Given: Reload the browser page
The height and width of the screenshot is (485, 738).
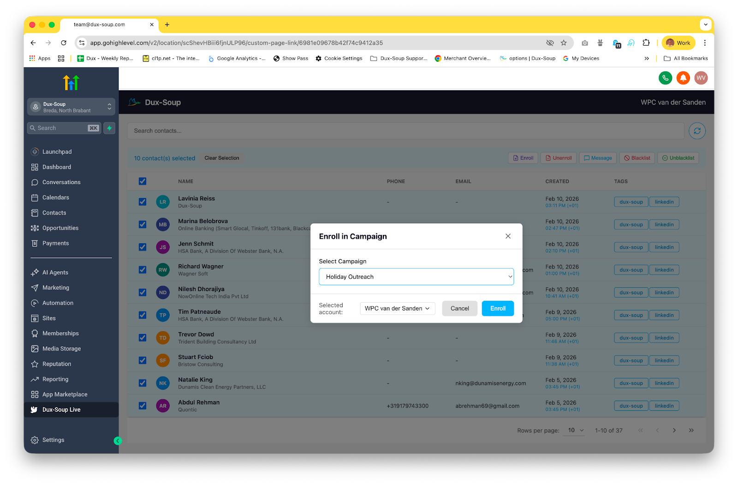Looking at the screenshot, I should pos(64,43).
